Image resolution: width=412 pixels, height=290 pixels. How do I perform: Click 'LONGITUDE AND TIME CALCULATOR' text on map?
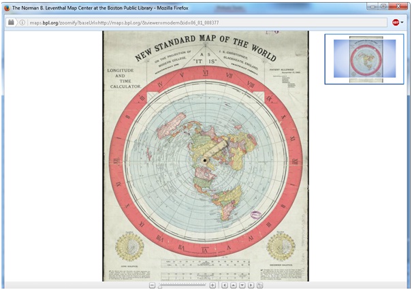pyautogui.click(x=124, y=78)
